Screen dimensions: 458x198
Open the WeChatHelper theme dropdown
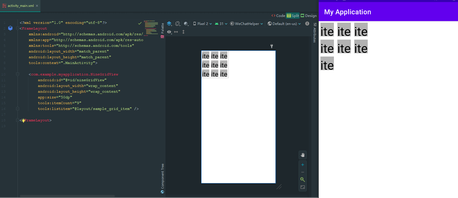pos(246,24)
